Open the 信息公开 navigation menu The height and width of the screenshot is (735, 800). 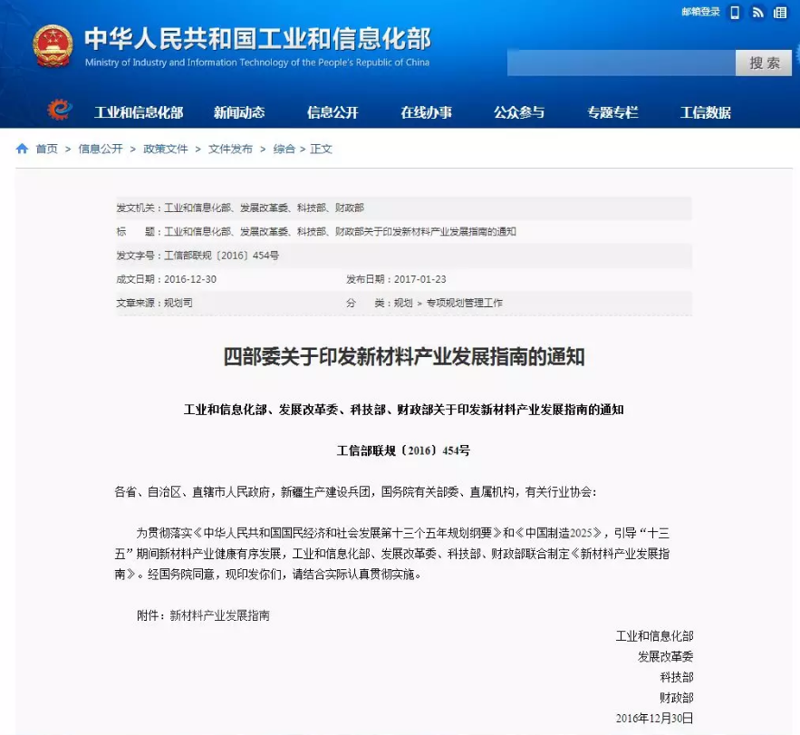pos(333,112)
